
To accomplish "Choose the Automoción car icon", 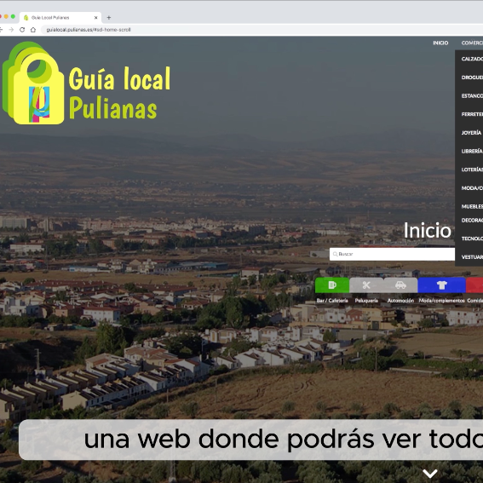I will pyautogui.click(x=400, y=285).
